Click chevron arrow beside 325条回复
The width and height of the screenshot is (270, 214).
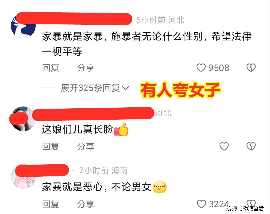click(125, 88)
